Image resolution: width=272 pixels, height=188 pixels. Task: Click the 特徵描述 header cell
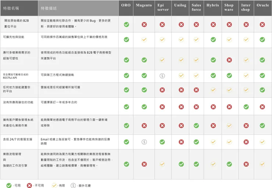[x=78, y=8]
